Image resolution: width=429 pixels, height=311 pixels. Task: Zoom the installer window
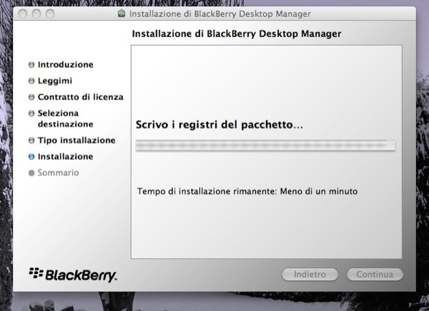click(50, 14)
